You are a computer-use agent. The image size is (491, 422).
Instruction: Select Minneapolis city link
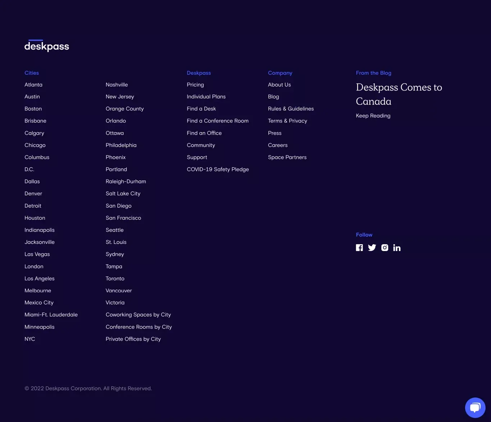(40, 327)
